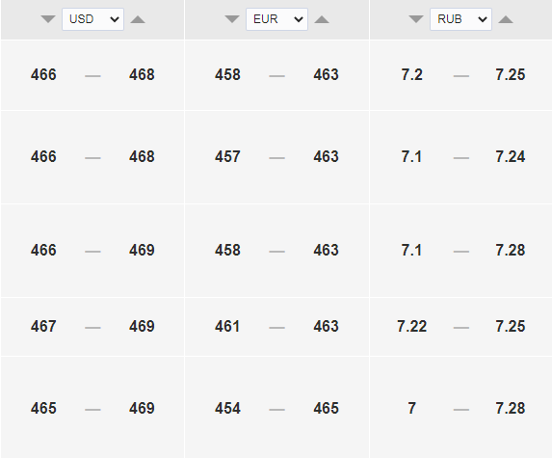The height and width of the screenshot is (458, 552).
Task: Select the 467 USD buy rate
Action: pyautogui.click(x=43, y=326)
